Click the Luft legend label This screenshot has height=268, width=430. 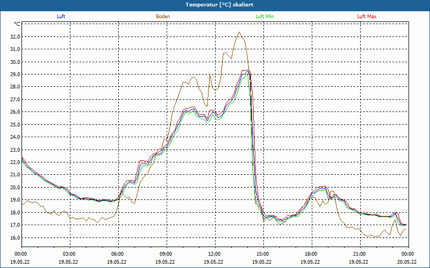point(61,17)
